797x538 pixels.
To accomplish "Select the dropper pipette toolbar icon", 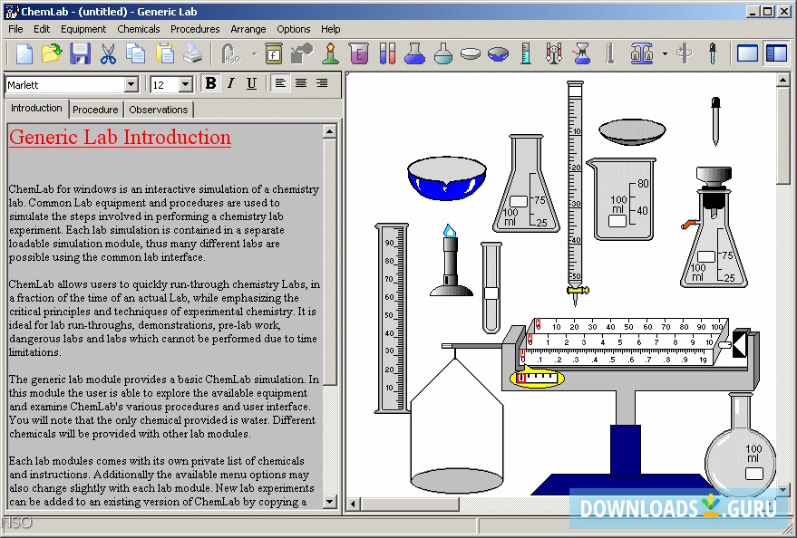I will (713, 53).
